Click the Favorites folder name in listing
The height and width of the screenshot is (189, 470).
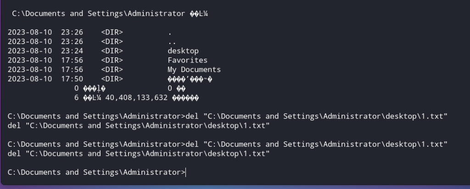click(188, 60)
